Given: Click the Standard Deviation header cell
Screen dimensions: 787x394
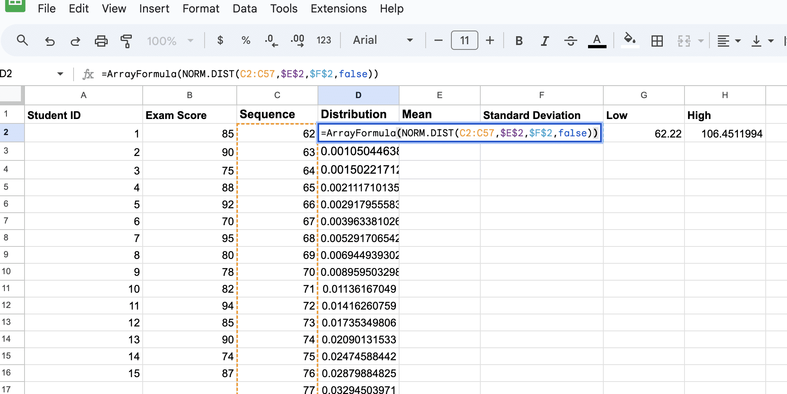Looking at the screenshot, I should pos(541,115).
